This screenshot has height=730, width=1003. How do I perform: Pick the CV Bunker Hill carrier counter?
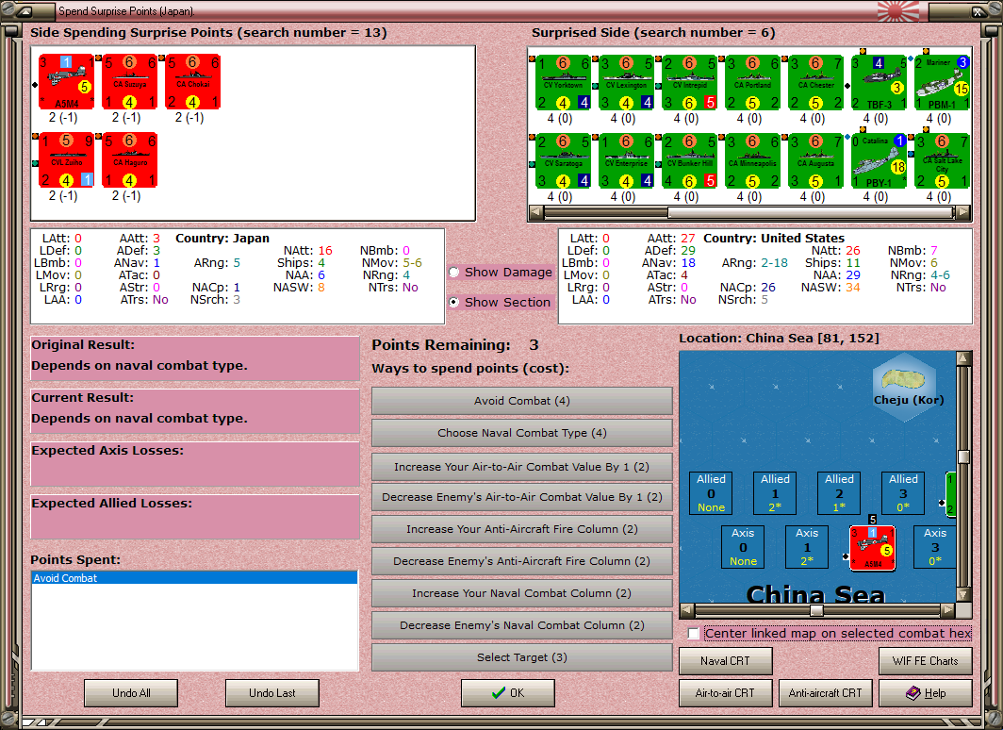point(690,161)
